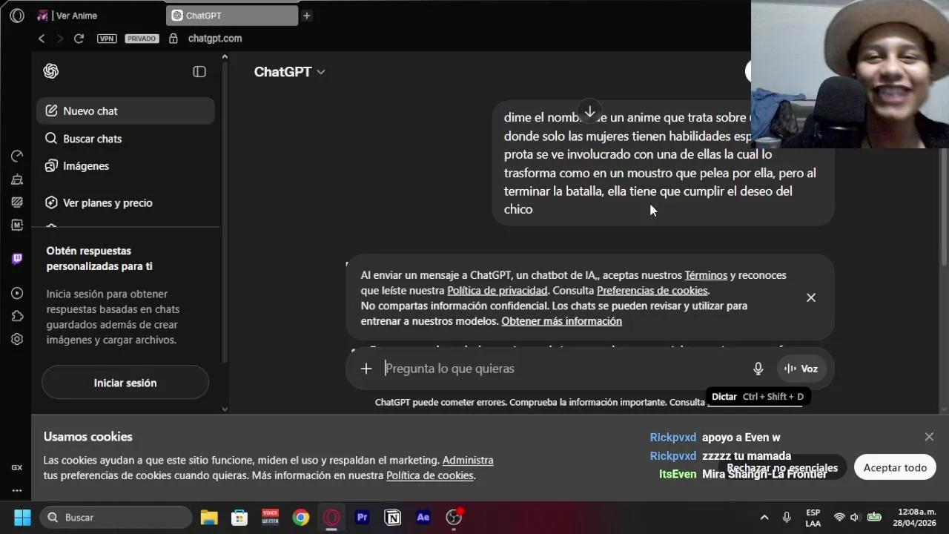This screenshot has height=534, width=949.
Task: Click the PRIVADO mode badge
Action: 142,39
